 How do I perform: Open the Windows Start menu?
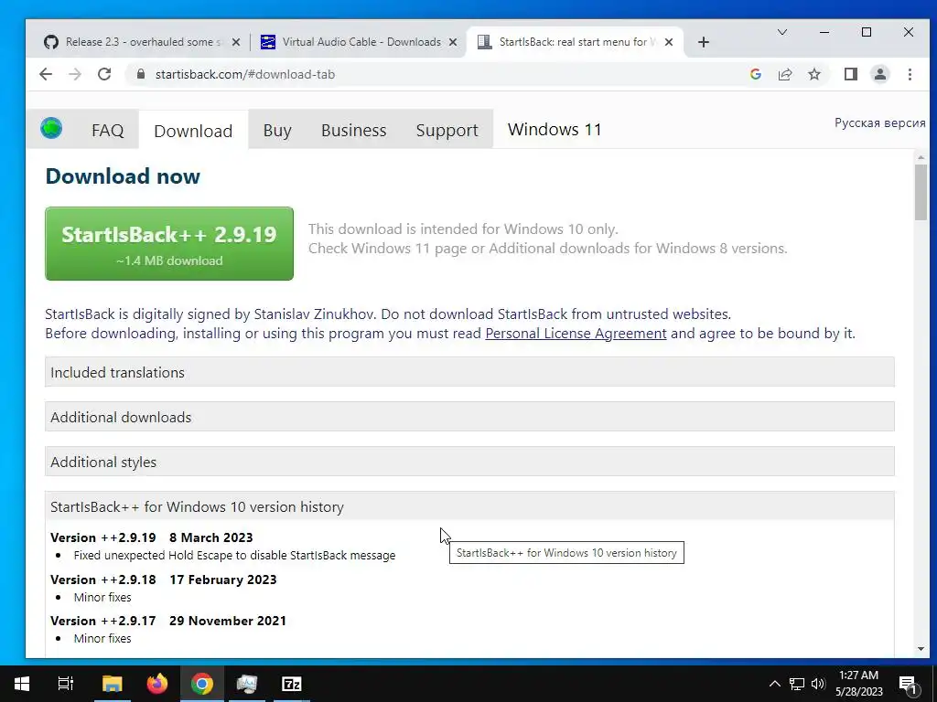22,684
